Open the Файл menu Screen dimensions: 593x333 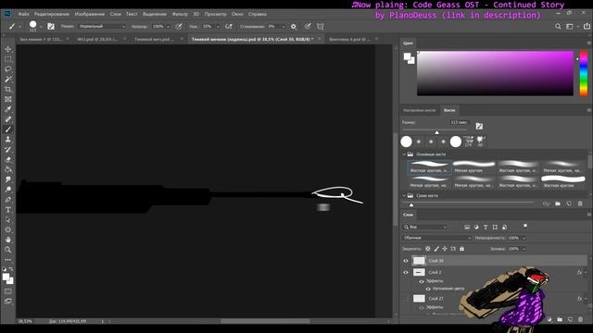coord(23,14)
